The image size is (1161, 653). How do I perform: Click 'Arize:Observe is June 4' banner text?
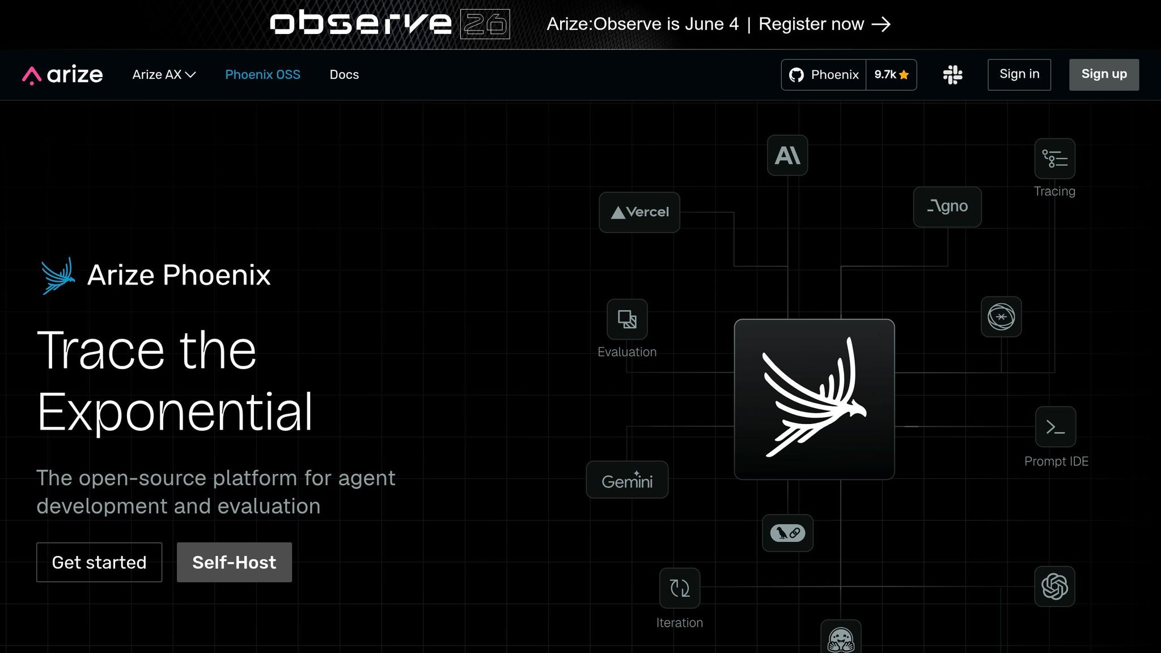pyautogui.click(x=643, y=24)
